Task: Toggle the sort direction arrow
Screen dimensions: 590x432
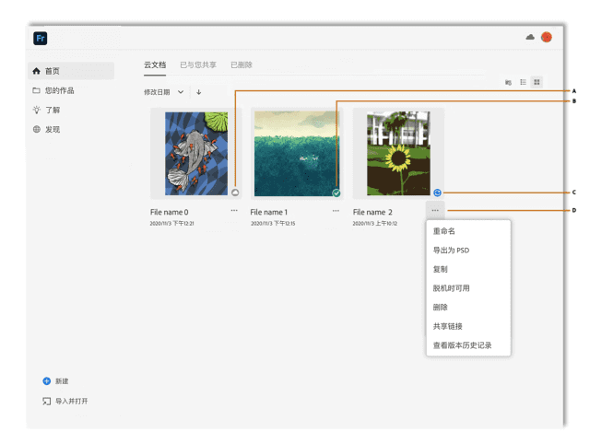Action: 199,92
